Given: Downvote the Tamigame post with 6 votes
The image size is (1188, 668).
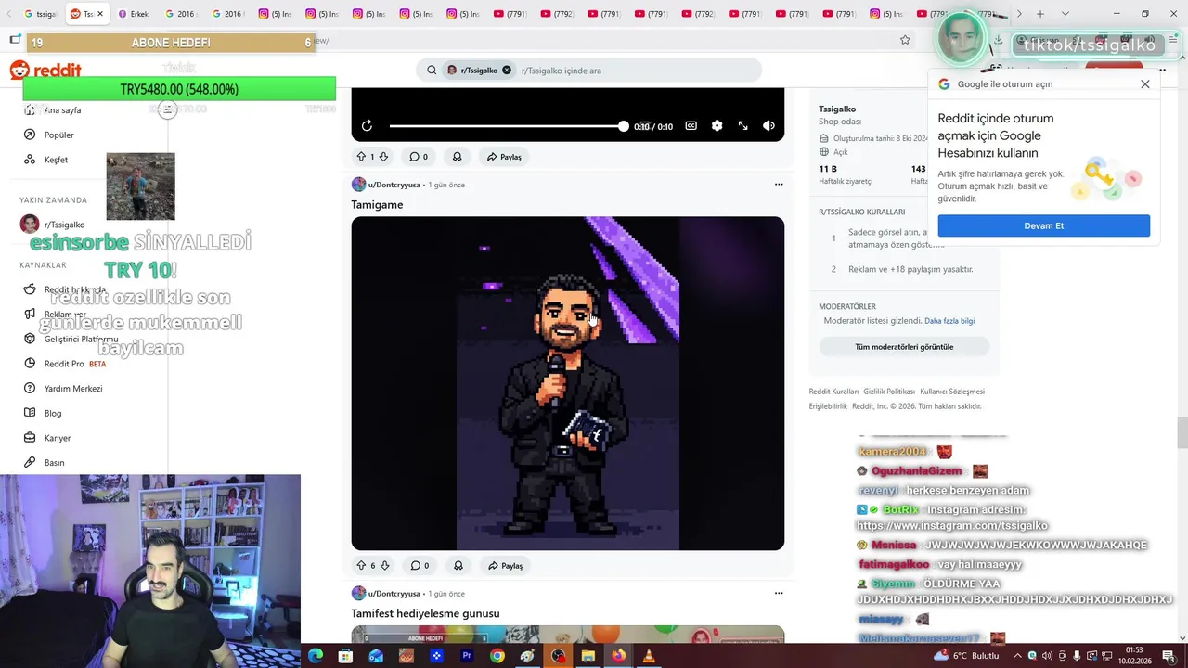Looking at the screenshot, I should pyautogui.click(x=384, y=565).
